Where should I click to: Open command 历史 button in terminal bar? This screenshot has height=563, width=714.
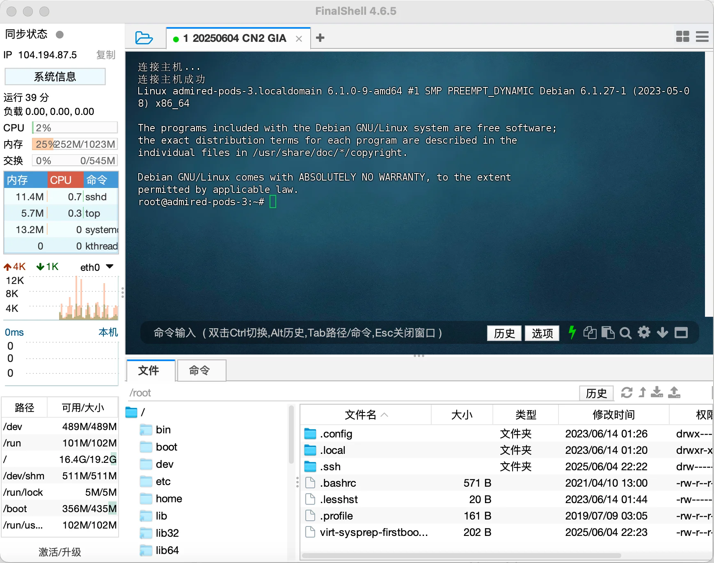[x=504, y=333]
